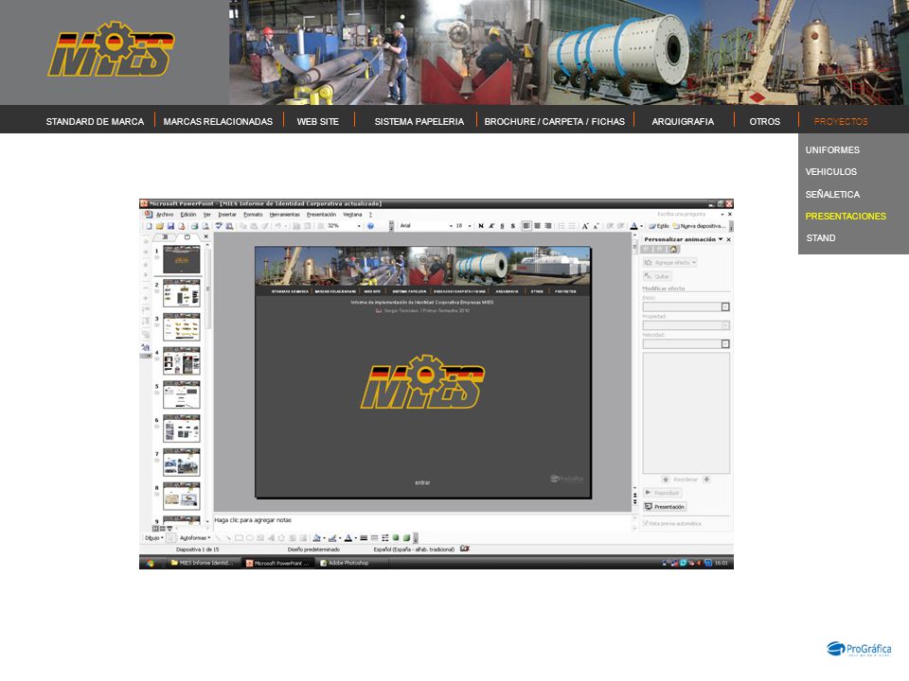Open the zoom 32% dropdown
Image resolution: width=909 pixels, height=681 pixels.
click(359, 226)
